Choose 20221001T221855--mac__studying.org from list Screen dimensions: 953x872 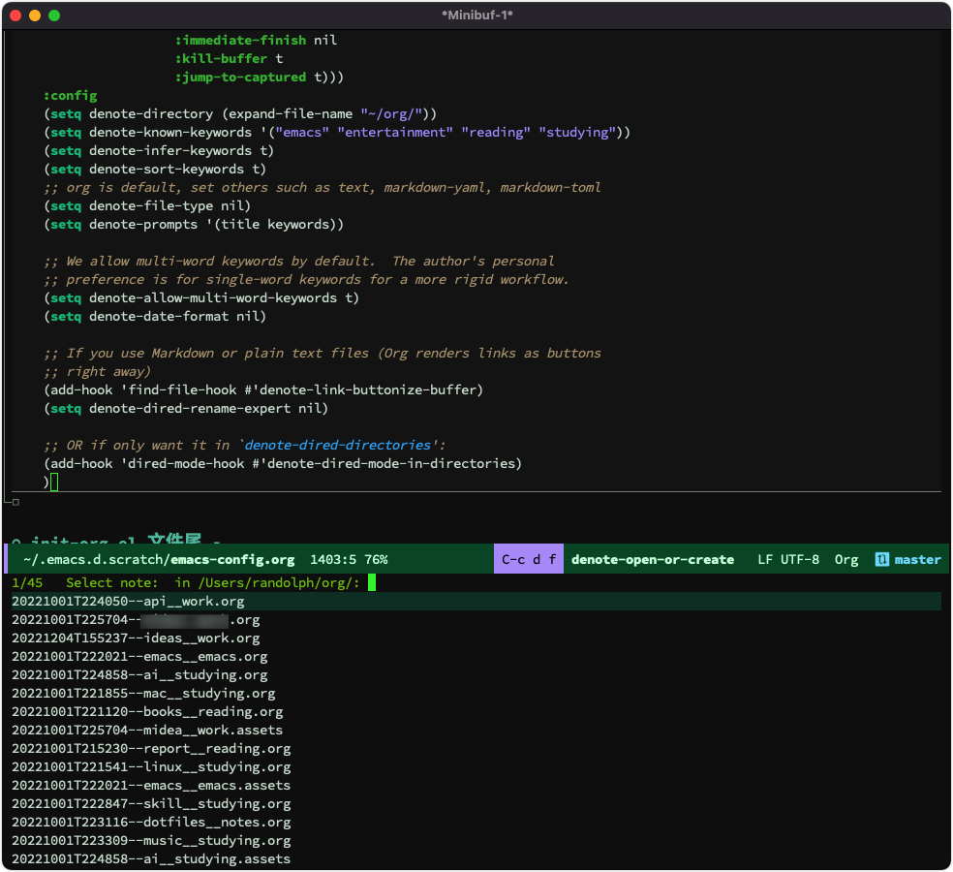click(476, 693)
